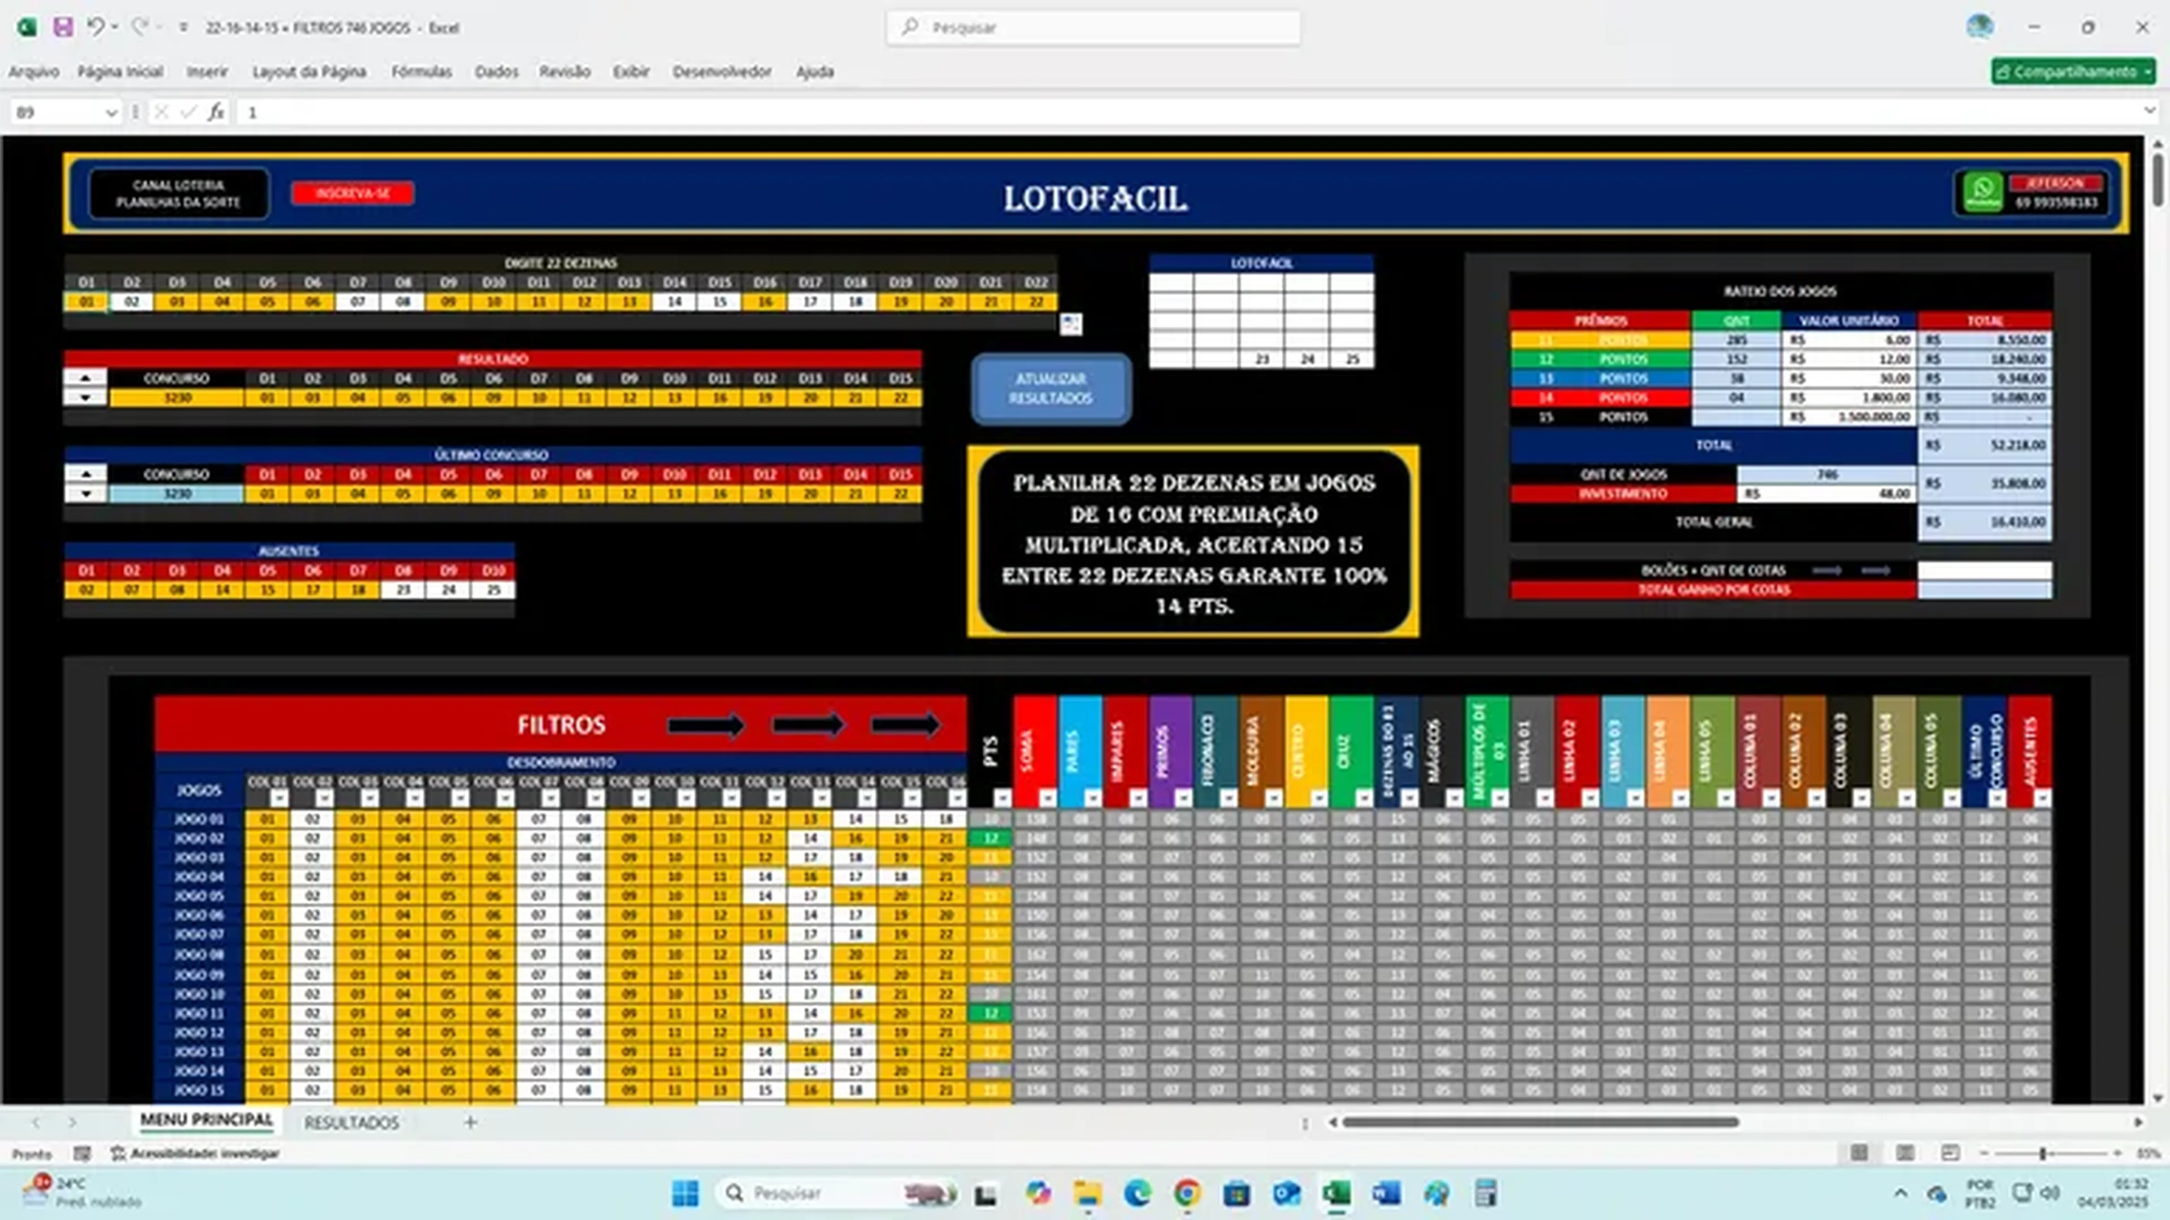Click the WhatsApp icon in the header
Image resolution: width=2170 pixels, height=1220 pixels.
click(1983, 192)
